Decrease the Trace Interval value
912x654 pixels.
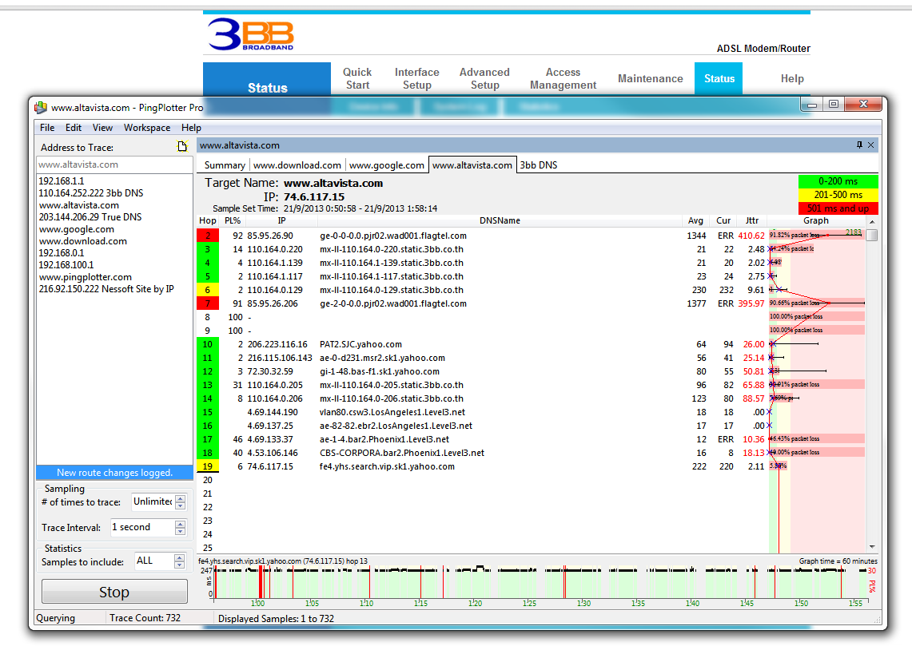(x=180, y=531)
